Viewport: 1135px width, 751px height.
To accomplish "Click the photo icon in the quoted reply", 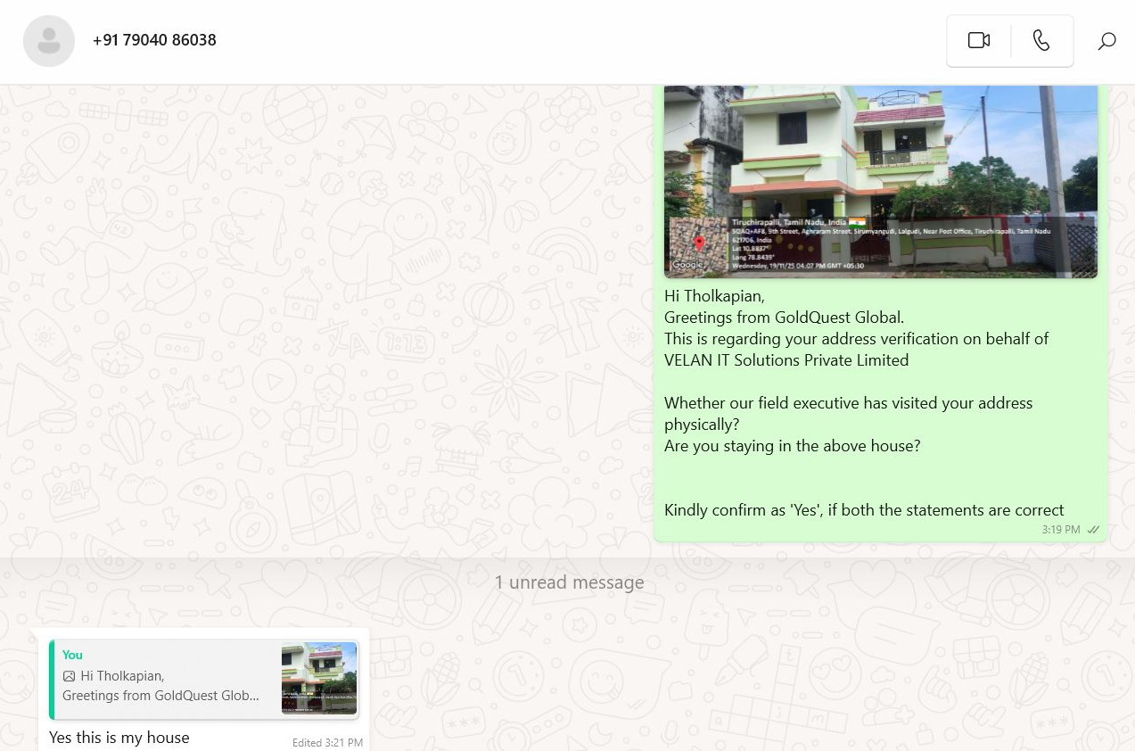I will coord(69,676).
